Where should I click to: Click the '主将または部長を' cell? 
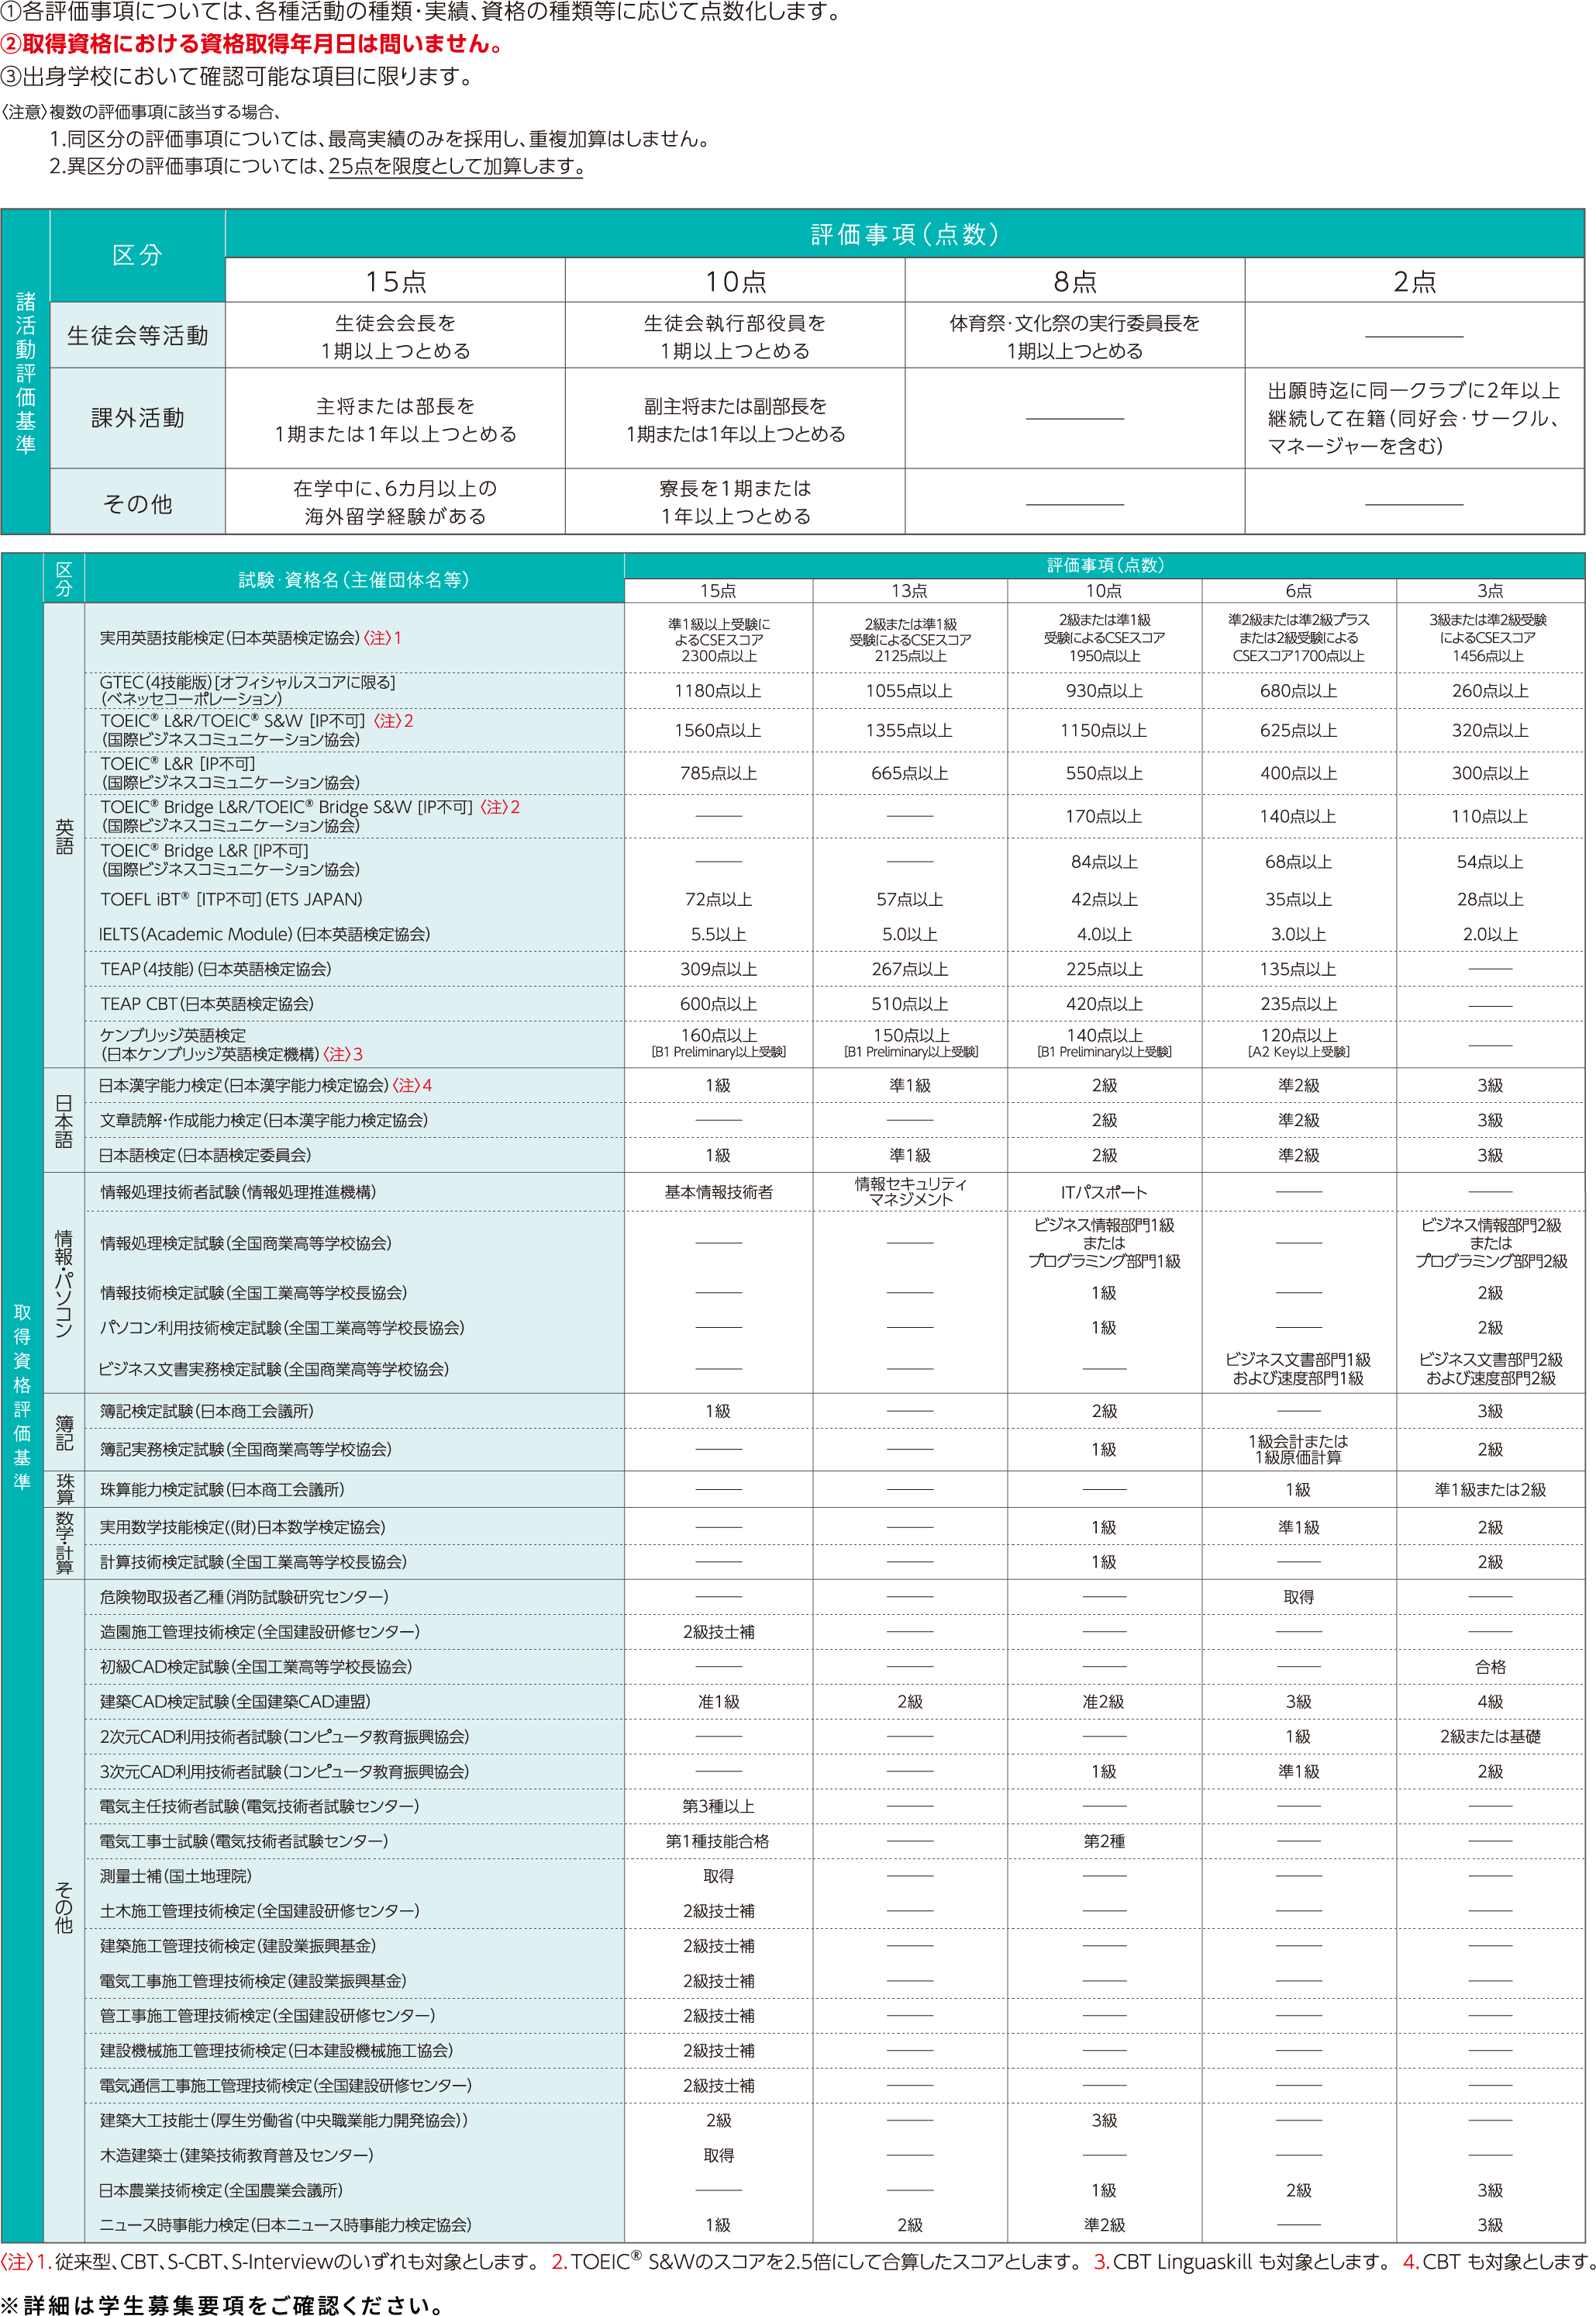pos(395,406)
